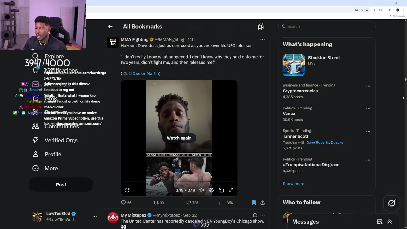Click Watch again on the video

coord(179,138)
